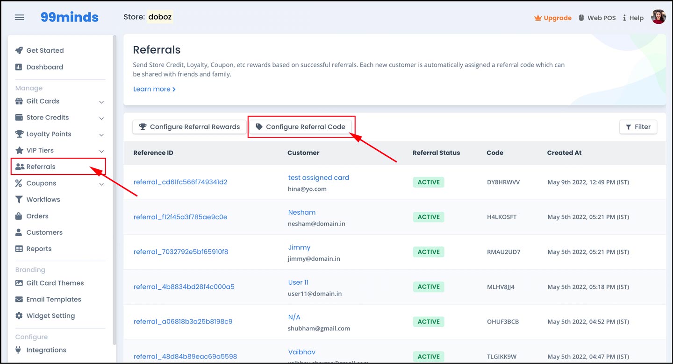The height and width of the screenshot is (364, 673).
Task: Click Configure Referral Rewards button
Action: coord(189,126)
